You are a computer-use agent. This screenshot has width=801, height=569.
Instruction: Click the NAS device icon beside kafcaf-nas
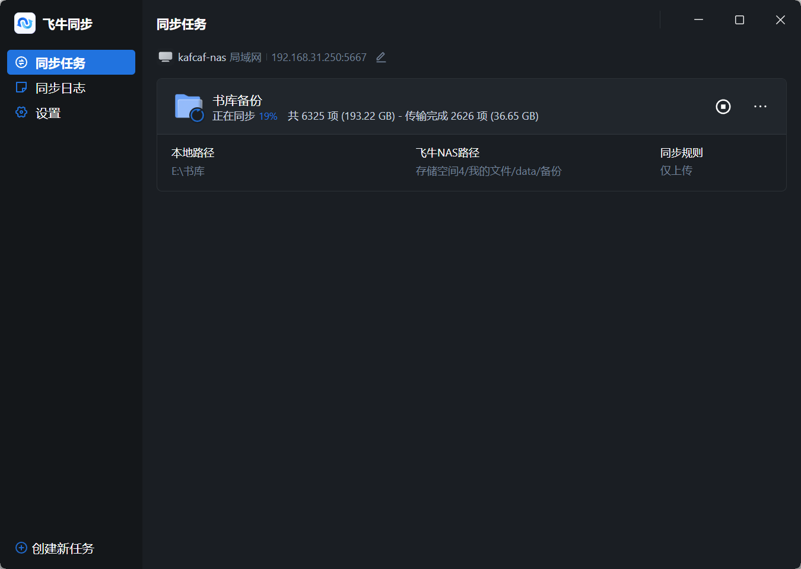coord(166,57)
